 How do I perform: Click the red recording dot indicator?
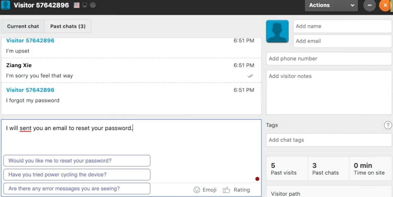257,179
